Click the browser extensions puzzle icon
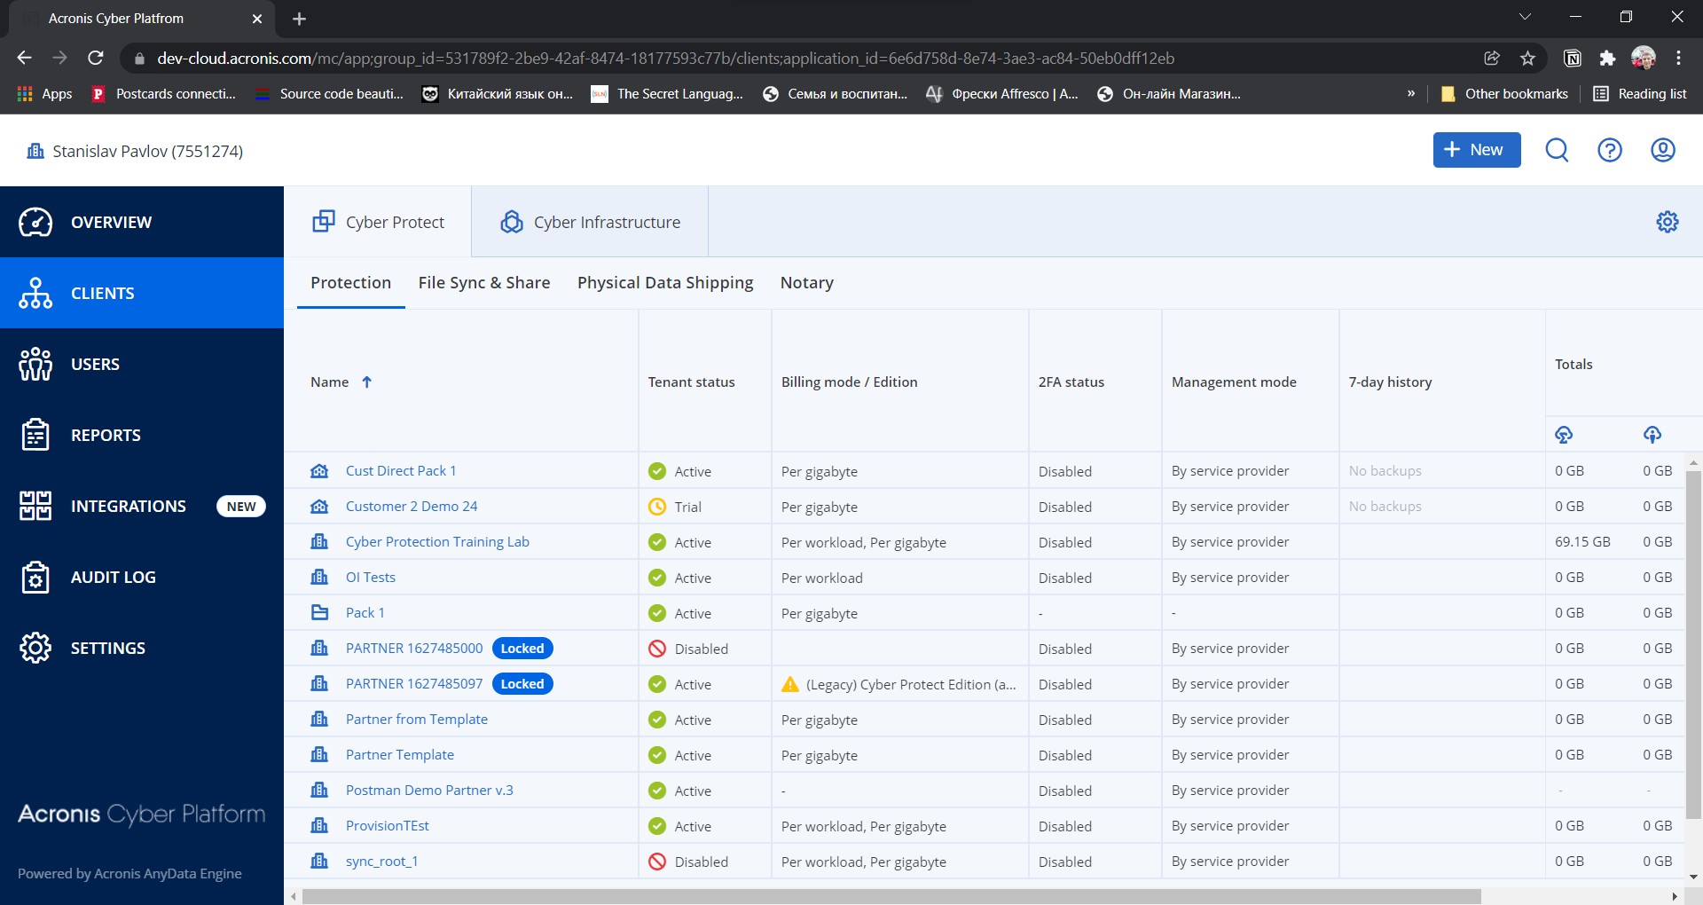Viewport: 1703px width, 905px height. pyautogui.click(x=1607, y=58)
